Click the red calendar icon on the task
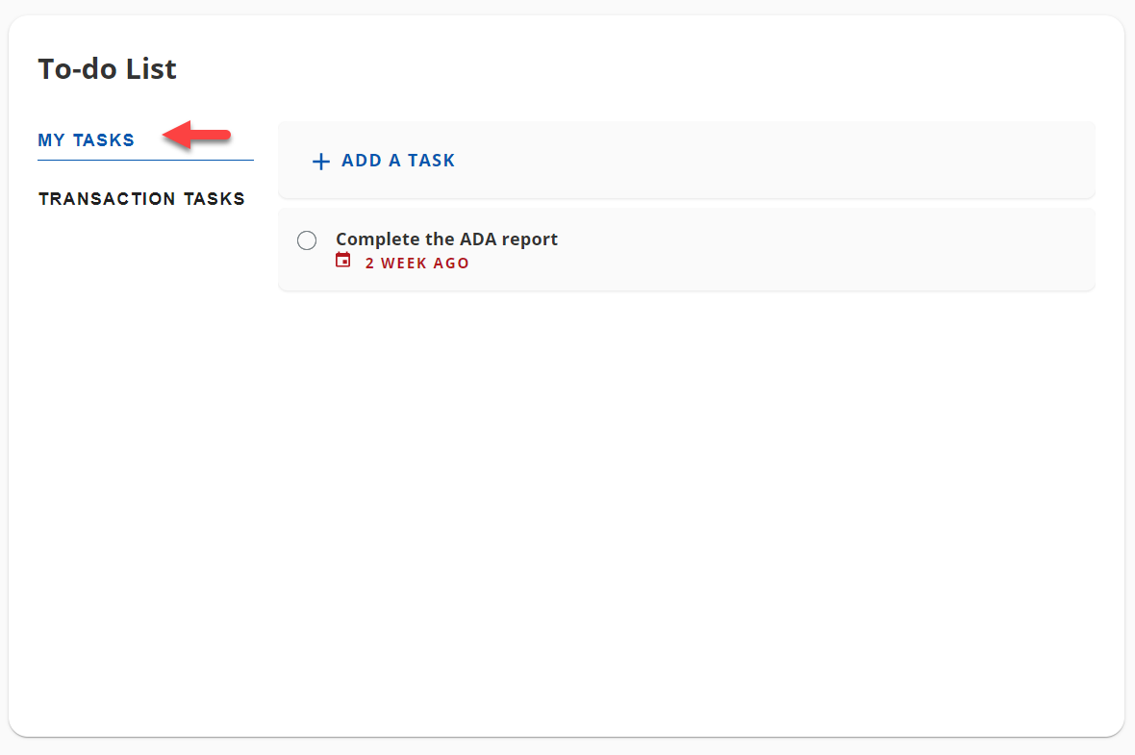 coord(343,259)
